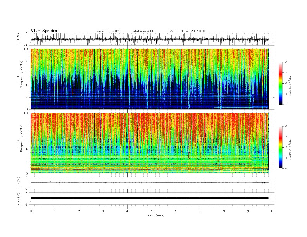This screenshot has height=237, width=307.
Task: Click the log(PSD) label beside ch.1 colorbar
Action: (290, 84)
